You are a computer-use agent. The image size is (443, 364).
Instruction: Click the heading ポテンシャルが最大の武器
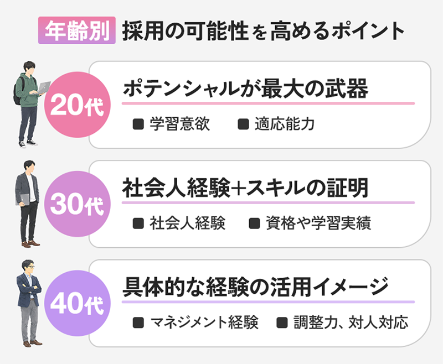point(245,89)
